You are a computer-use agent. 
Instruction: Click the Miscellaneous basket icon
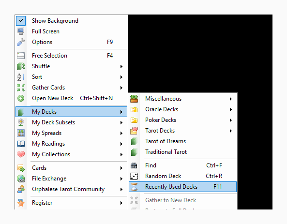(134, 99)
